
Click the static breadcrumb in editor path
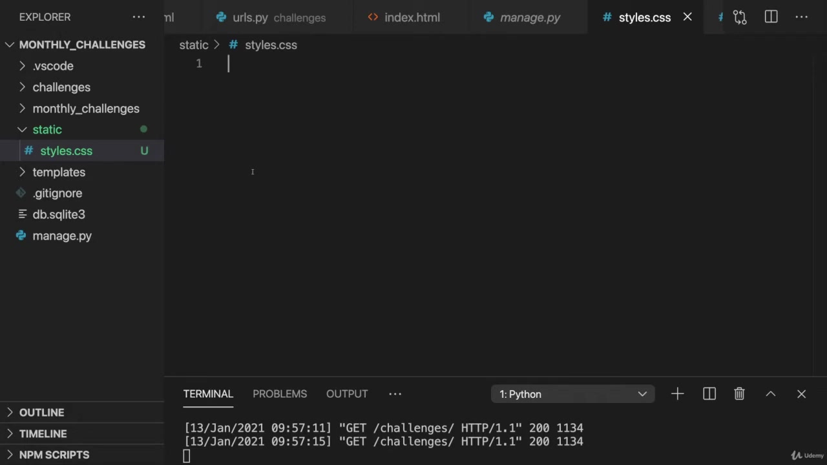[x=194, y=45]
